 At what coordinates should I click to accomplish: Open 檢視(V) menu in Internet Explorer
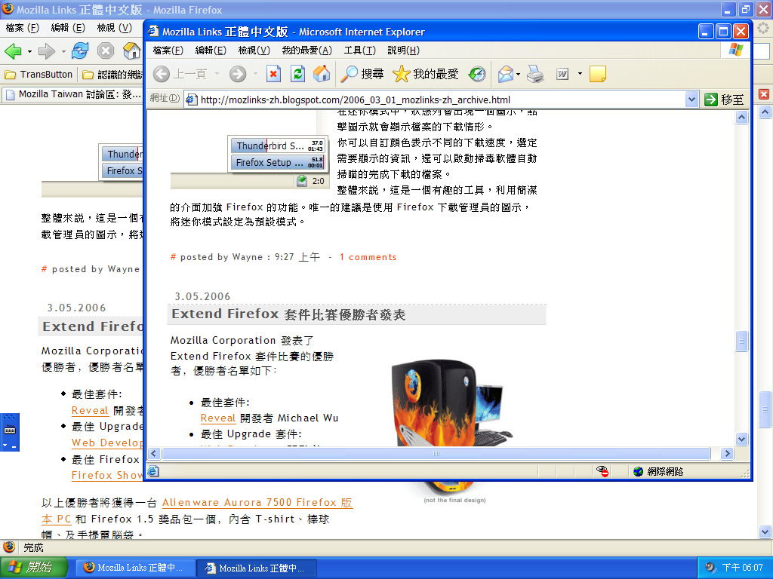[x=254, y=51]
